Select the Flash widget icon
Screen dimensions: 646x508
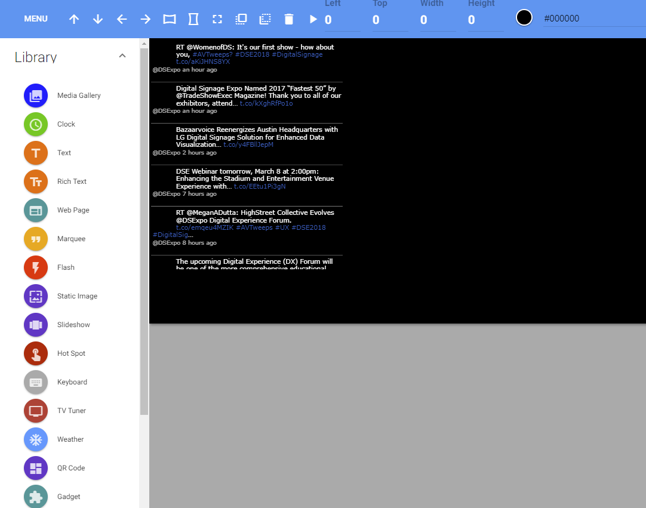click(x=36, y=267)
